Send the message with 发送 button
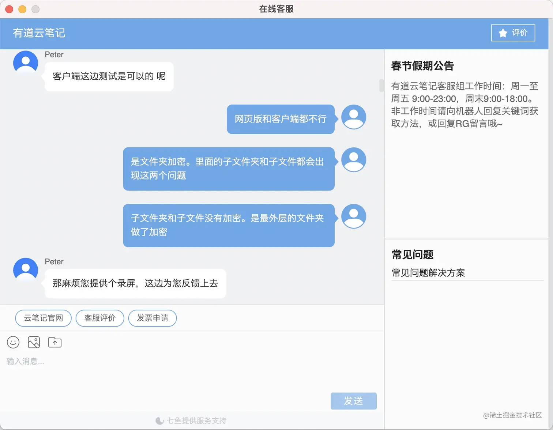Image resolution: width=553 pixels, height=430 pixels. (x=354, y=401)
